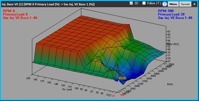Click the 6000 RPM axis tick label

161,71
